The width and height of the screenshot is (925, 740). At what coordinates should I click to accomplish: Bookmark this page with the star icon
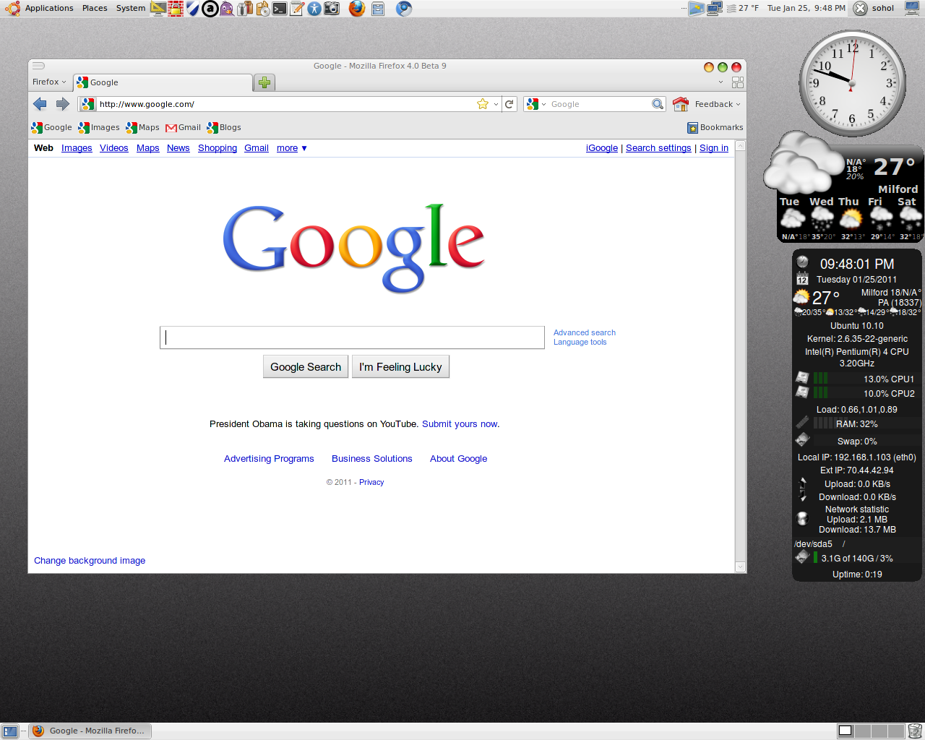pos(483,104)
